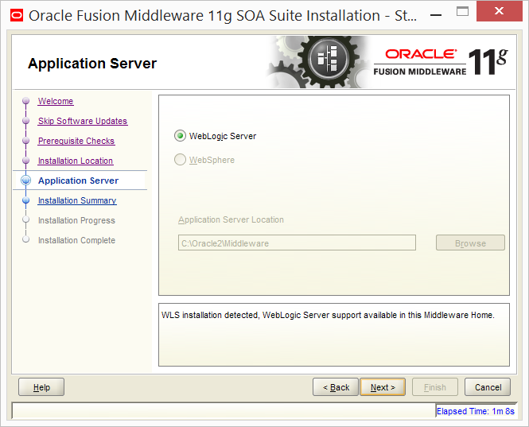Proceed with the Next button
This screenshot has width=529, height=427.
(383, 387)
